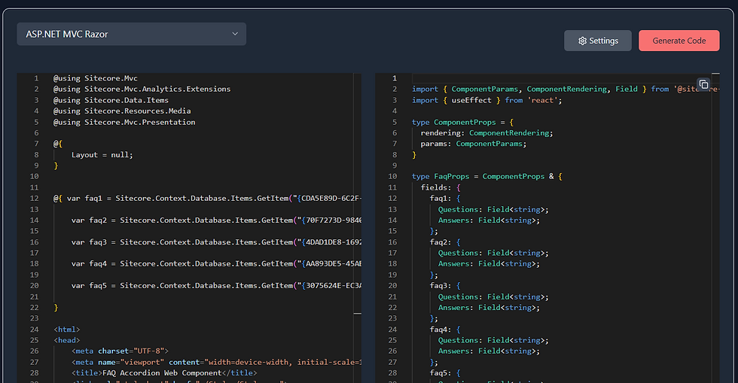The height and width of the screenshot is (383, 738).
Task: Click the left editor vertical scrollbar
Action: pos(357,228)
